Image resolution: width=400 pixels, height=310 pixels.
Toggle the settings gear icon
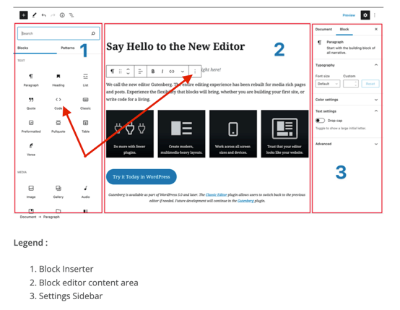tap(365, 15)
